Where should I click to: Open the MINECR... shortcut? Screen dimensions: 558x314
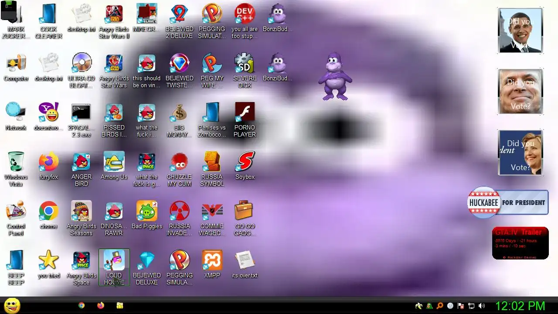(x=147, y=18)
